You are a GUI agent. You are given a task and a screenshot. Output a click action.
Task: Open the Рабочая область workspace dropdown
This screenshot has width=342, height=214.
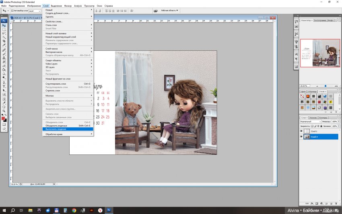[169, 10]
